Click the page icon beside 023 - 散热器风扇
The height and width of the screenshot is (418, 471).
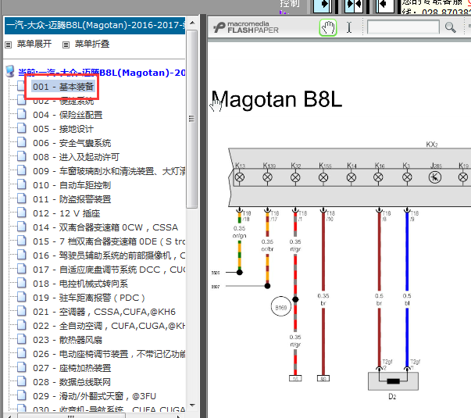click(x=22, y=339)
